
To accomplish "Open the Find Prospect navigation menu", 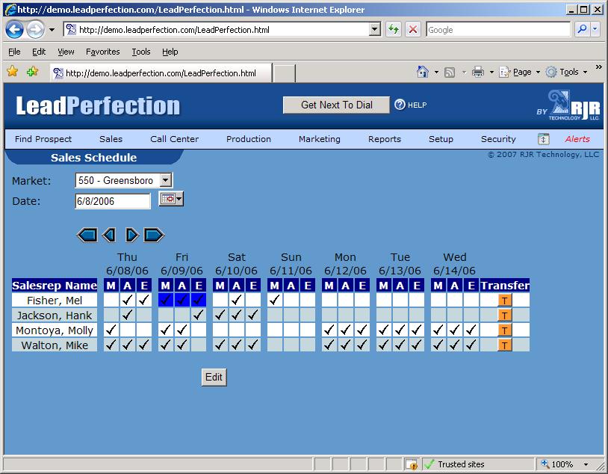I will click(x=43, y=139).
